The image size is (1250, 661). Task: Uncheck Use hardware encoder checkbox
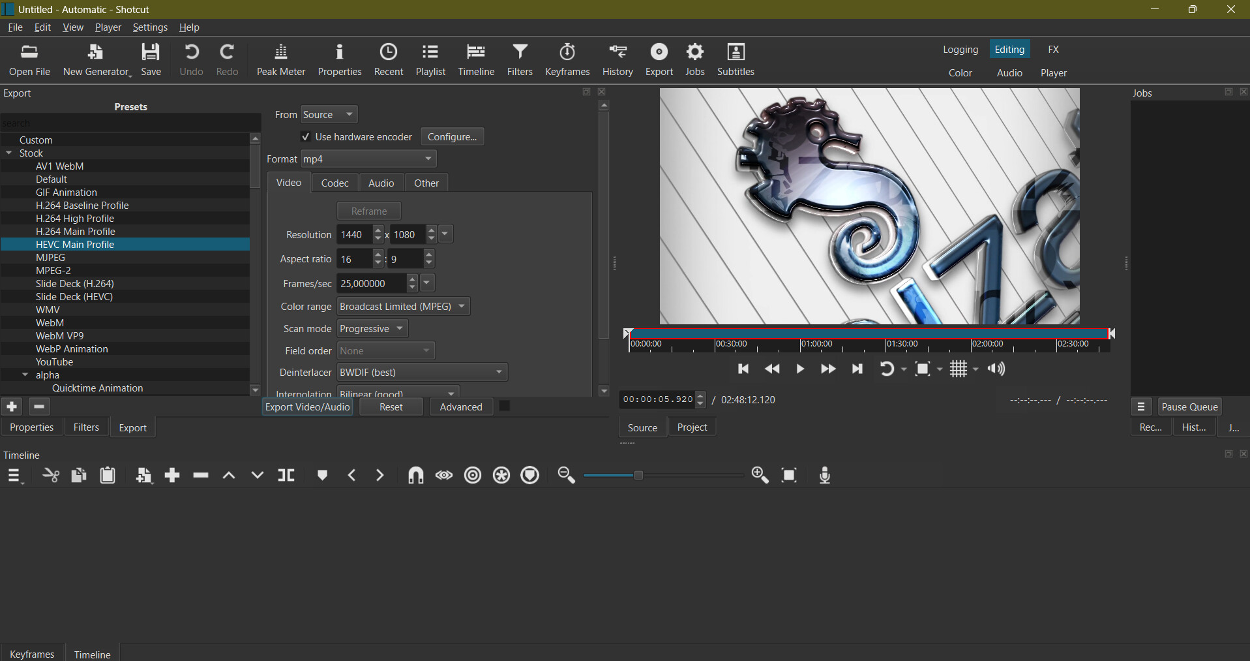pyautogui.click(x=305, y=137)
